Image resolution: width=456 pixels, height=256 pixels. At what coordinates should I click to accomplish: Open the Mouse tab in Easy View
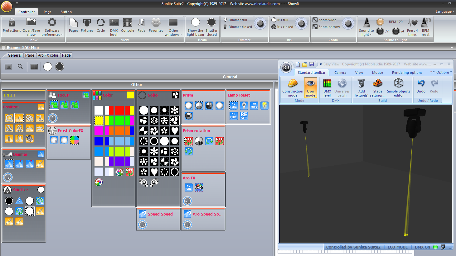(377, 73)
